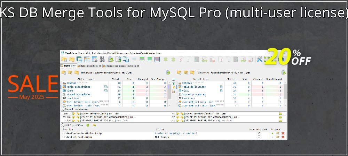Delete the chinook.dmtdp profile with red X
348x156 pixels.
[x=283, y=137]
